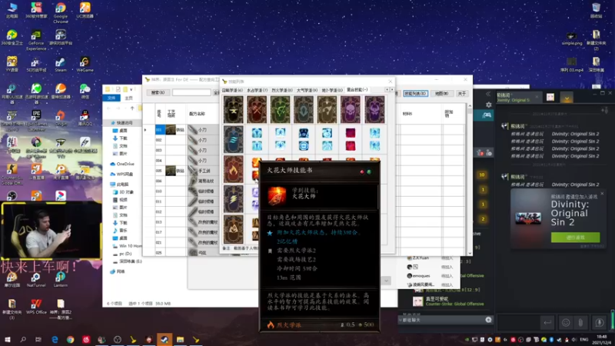Open Steam friends settings gear
Image resolution: width=615 pixels, height=346 pixels.
click(x=488, y=105)
